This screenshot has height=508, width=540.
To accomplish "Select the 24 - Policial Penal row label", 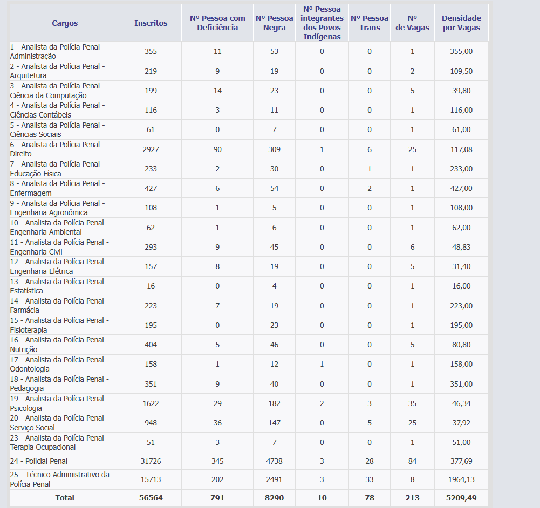I will [39, 461].
